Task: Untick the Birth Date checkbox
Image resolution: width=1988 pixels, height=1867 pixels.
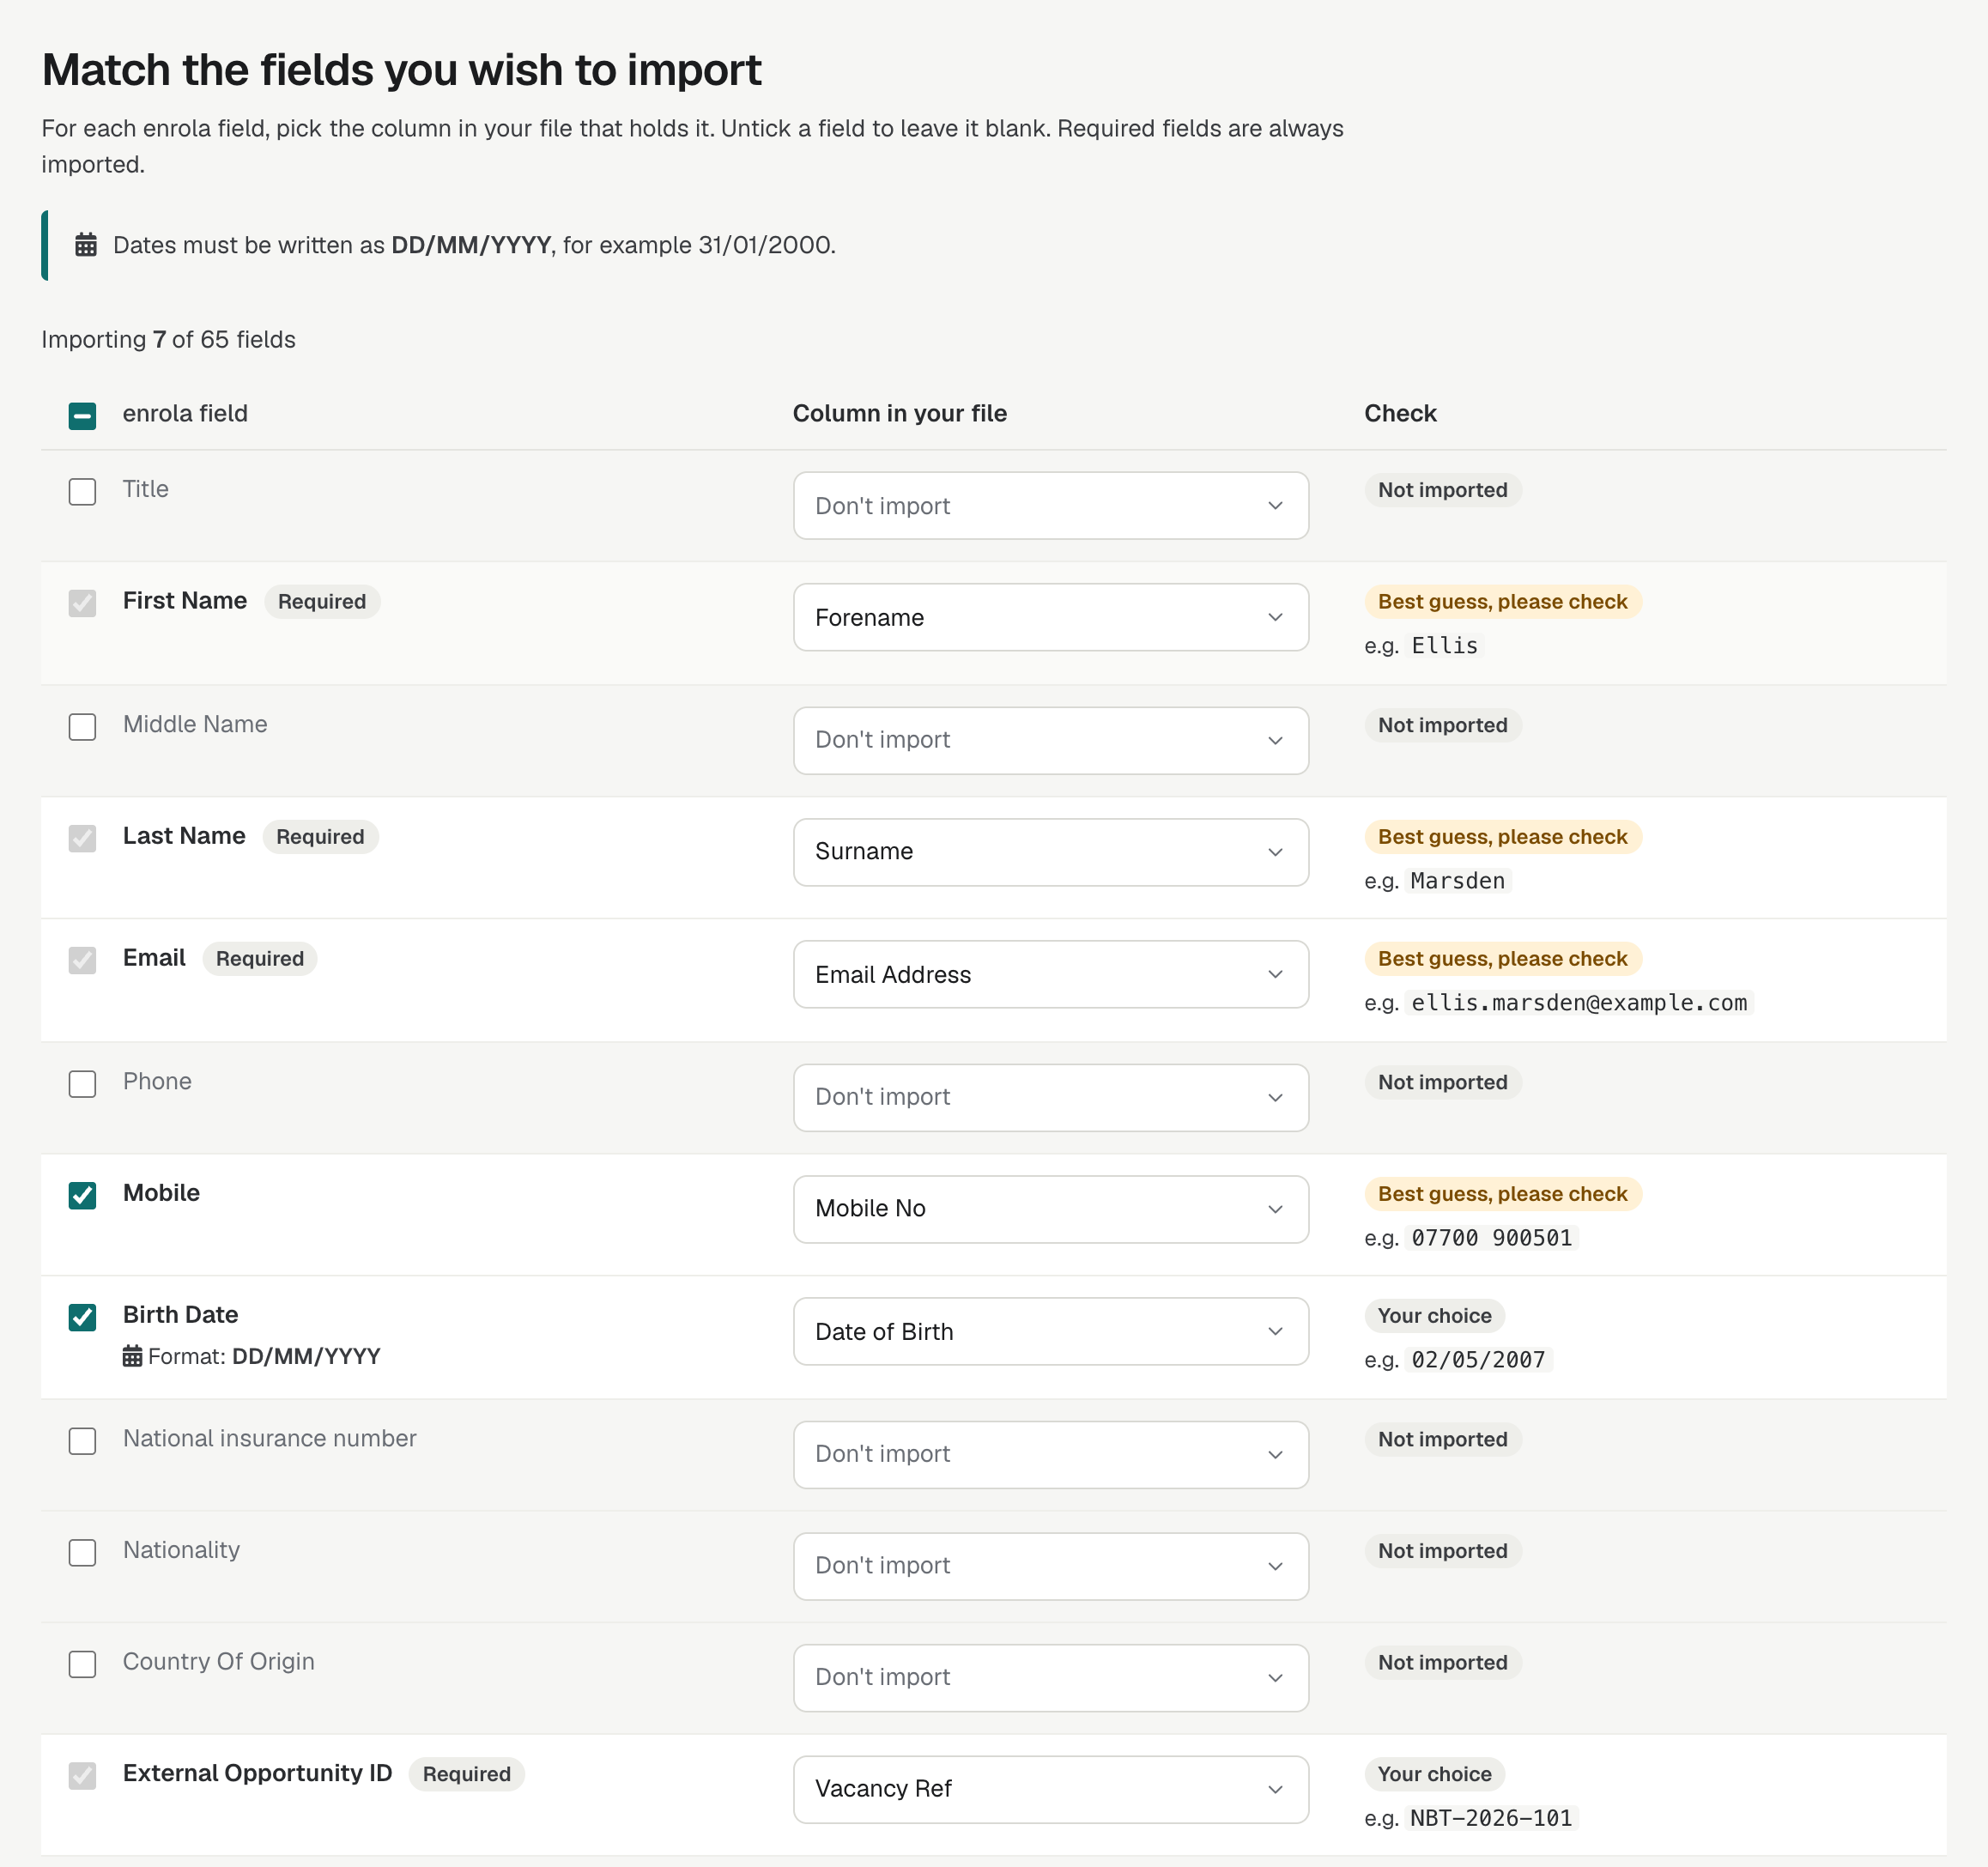Action: click(x=83, y=1318)
